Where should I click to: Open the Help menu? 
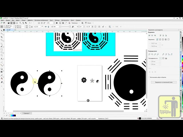(x=78, y=20)
